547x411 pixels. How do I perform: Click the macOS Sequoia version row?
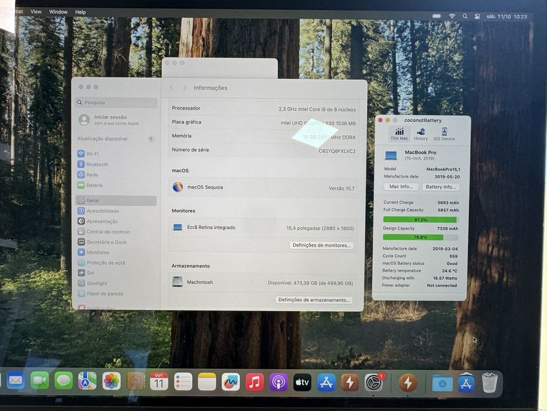(x=263, y=187)
